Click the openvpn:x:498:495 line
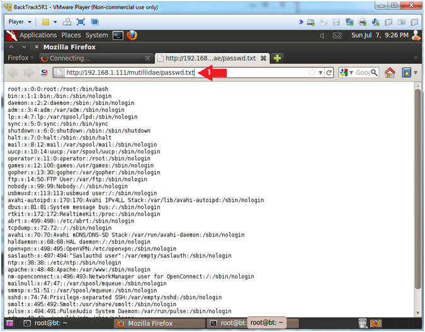 point(92,248)
